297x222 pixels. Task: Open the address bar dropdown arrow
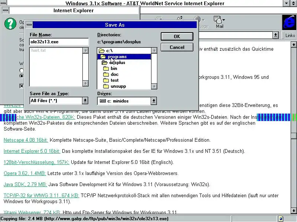click(275, 35)
